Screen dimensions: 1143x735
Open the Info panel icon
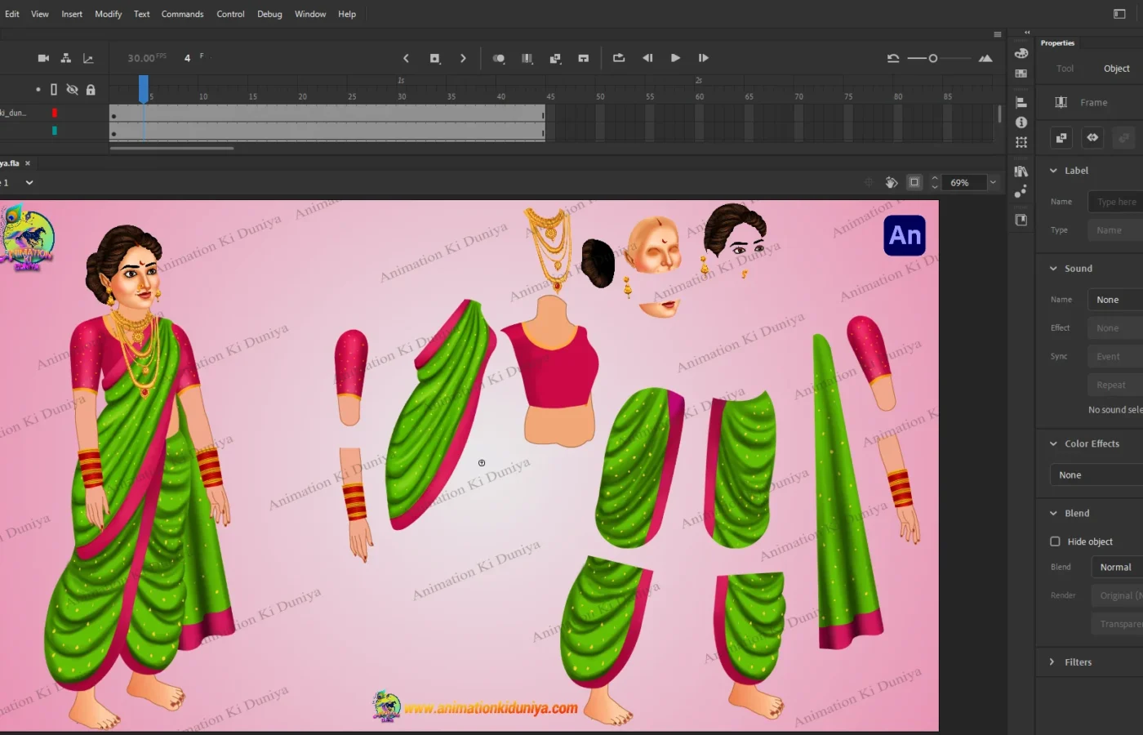coord(1021,122)
